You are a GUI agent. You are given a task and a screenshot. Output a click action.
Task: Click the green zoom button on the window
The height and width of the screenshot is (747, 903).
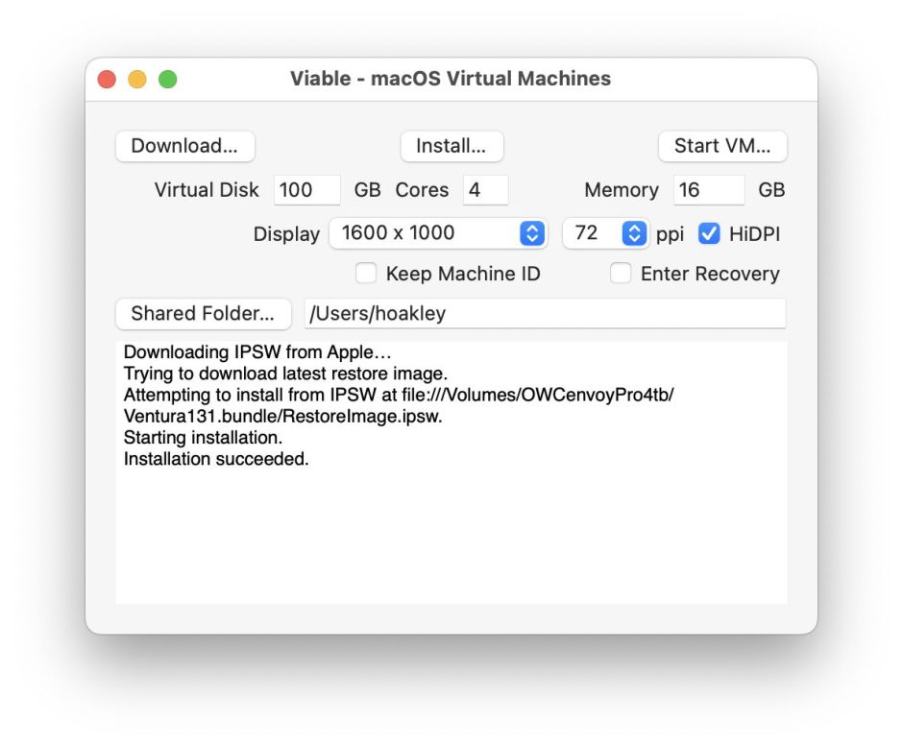click(x=169, y=79)
